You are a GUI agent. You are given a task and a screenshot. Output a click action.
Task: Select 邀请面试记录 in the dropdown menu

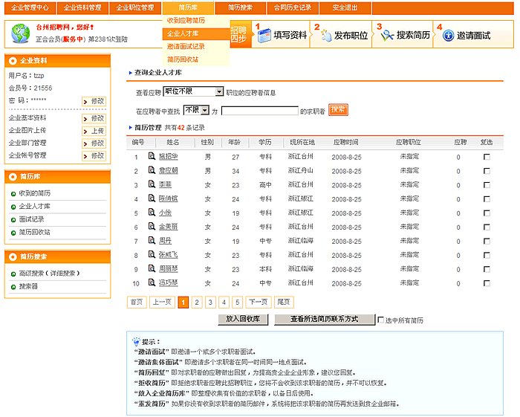coord(186,46)
